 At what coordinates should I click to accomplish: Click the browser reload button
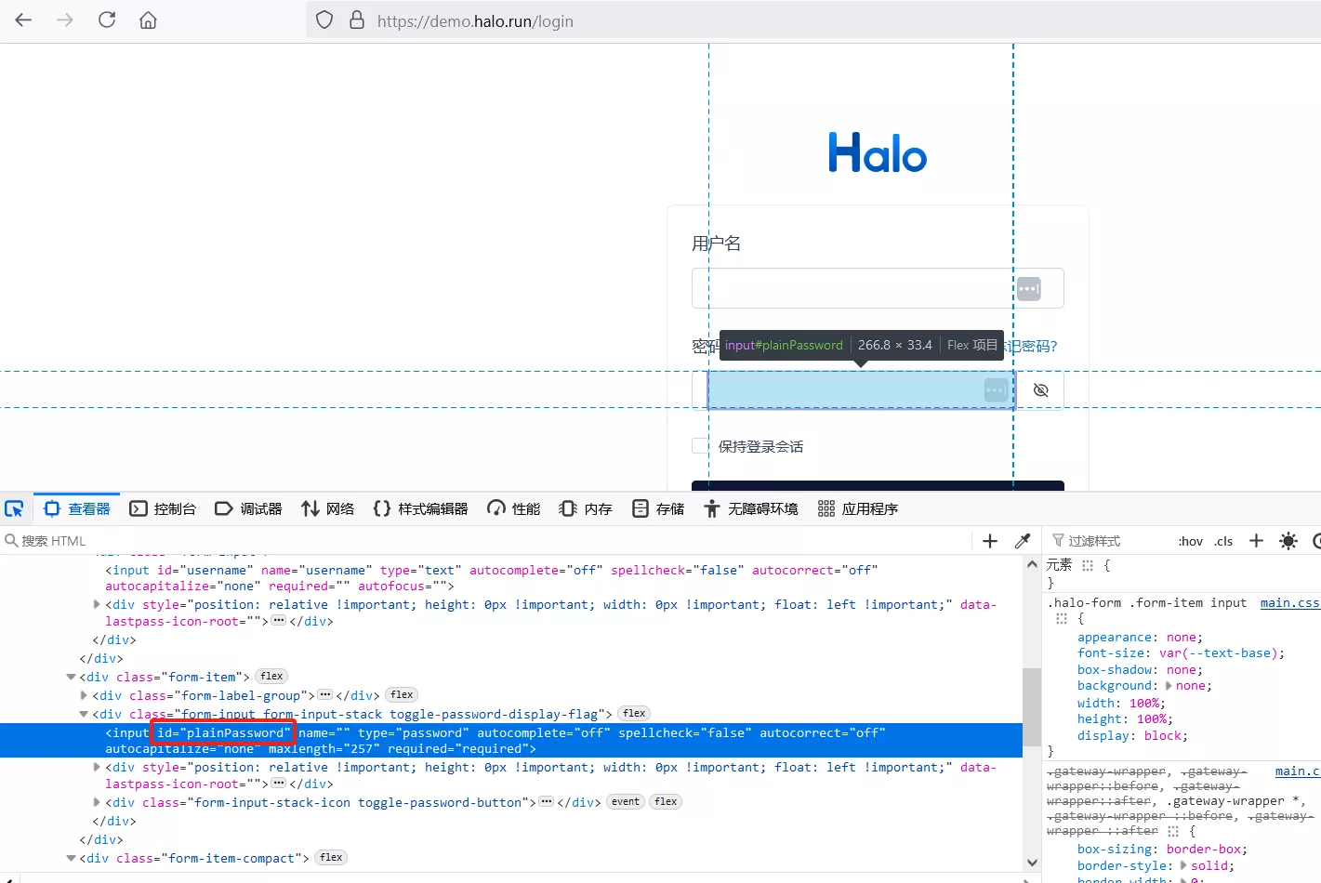107,20
